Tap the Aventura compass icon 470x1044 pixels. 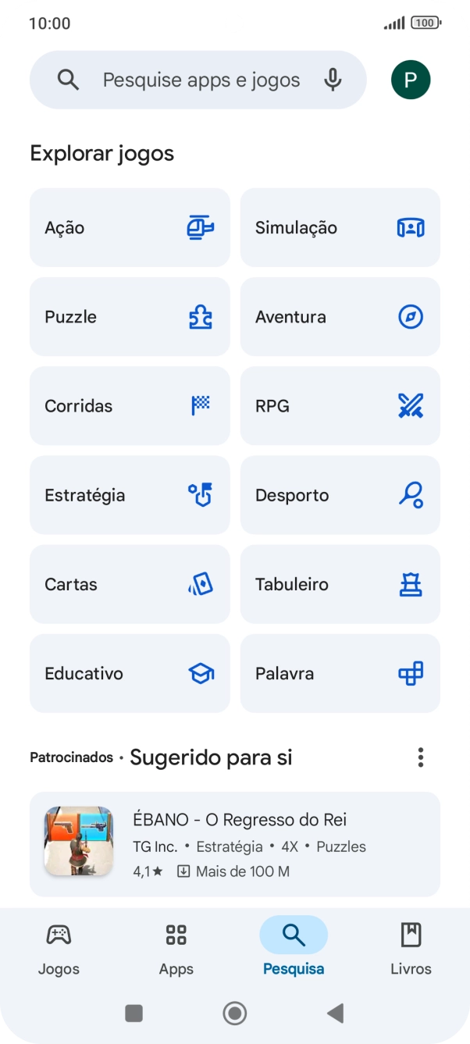pyautogui.click(x=411, y=316)
